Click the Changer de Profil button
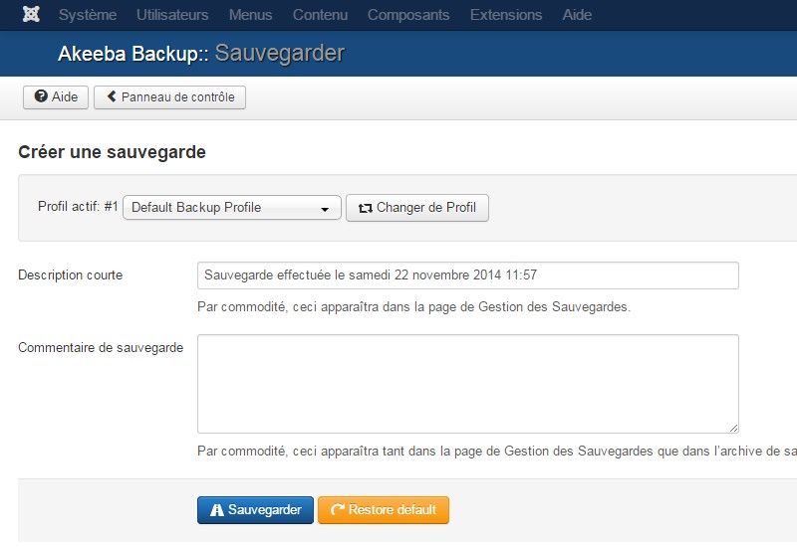797x547 pixels. click(417, 208)
